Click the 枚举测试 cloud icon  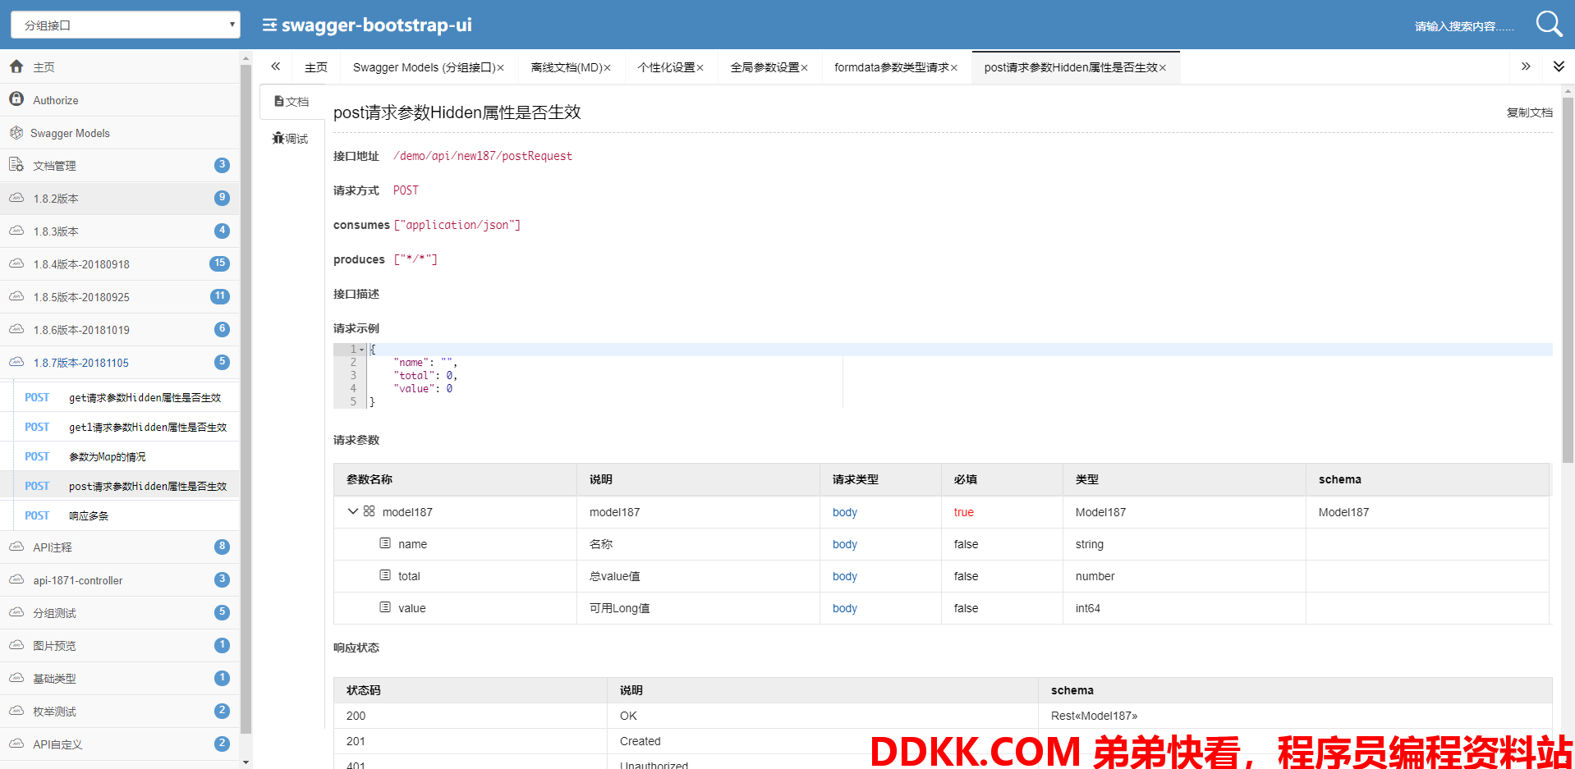coord(16,711)
